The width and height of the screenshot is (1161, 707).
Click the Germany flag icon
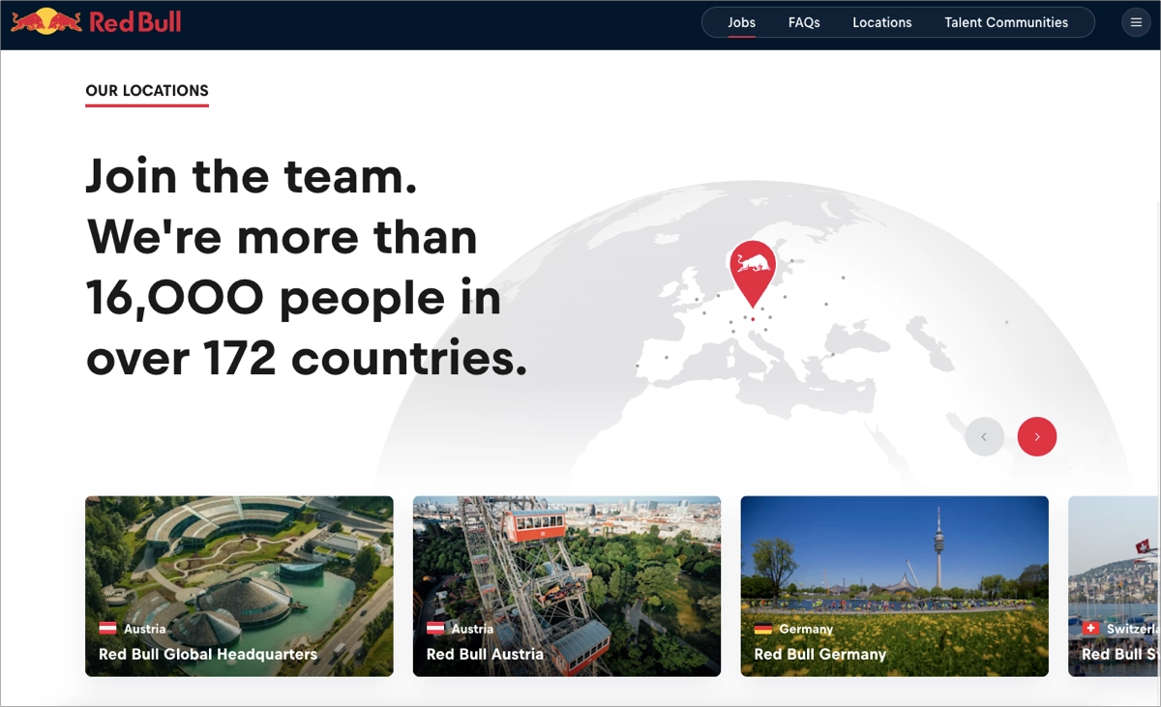(x=762, y=629)
